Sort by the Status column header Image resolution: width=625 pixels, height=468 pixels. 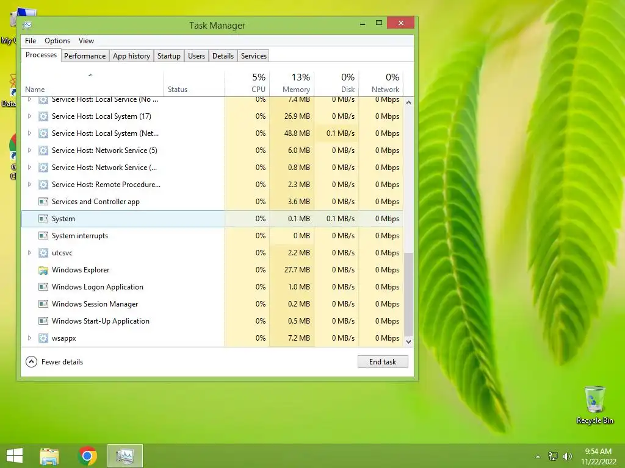tap(194, 83)
